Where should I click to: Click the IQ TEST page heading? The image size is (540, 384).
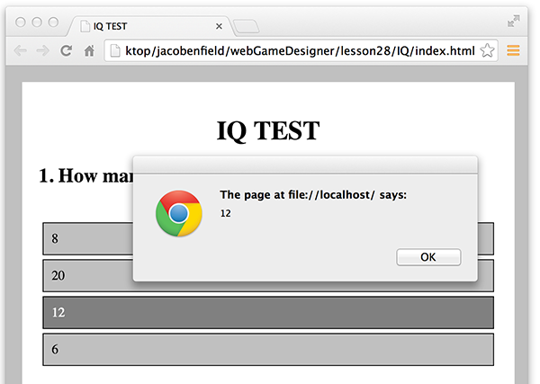point(267,130)
